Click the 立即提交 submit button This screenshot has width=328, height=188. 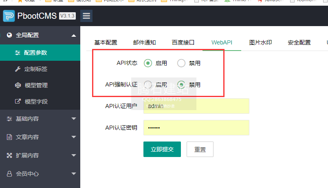[x=162, y=149]
